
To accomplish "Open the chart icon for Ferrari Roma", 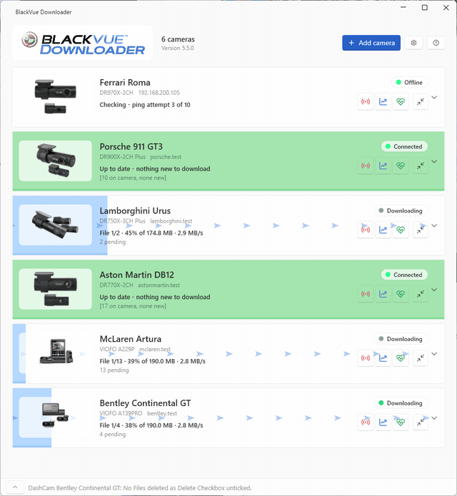I will click(383, 101).
